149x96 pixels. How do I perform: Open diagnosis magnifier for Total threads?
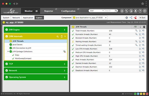pyautogui.click(x=136, y=31)
